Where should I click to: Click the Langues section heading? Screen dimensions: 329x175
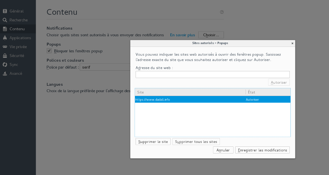pyautogui.click(x=55, y=84)
